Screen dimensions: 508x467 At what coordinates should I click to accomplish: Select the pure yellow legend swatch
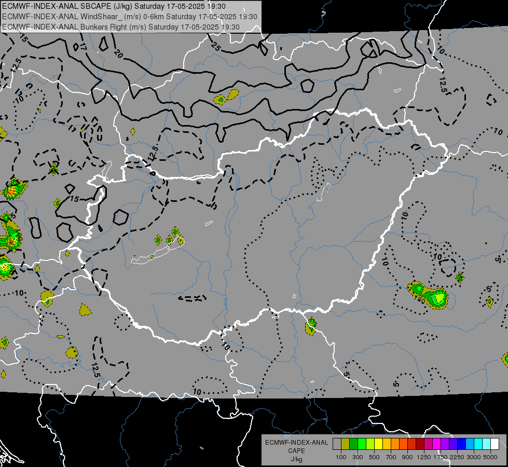pyautogui.click(x=378, y=444)
